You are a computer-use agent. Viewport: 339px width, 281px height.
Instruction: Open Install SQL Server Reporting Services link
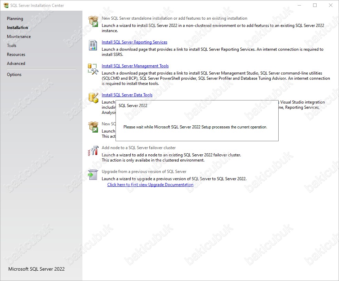point(134,42)
